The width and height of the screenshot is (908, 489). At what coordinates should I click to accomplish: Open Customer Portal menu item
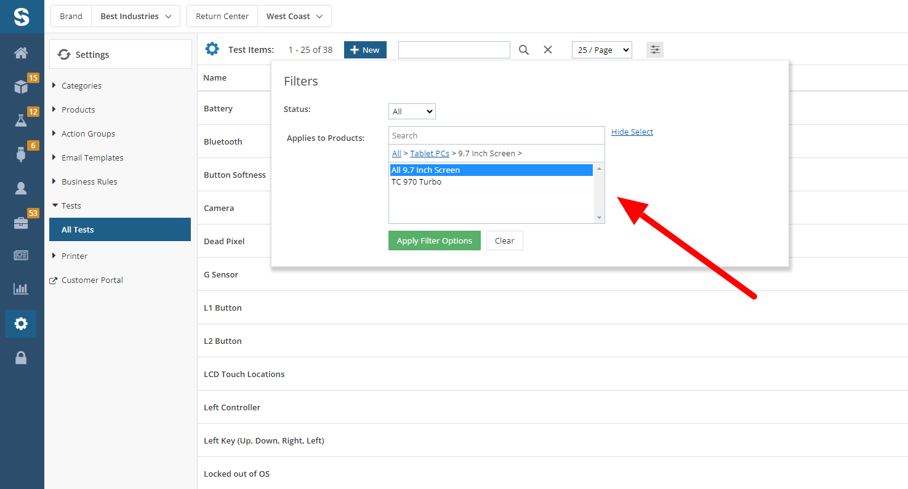click(x=92, y=280)
